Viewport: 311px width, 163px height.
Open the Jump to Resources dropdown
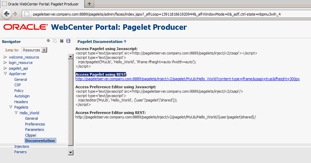tap(34, 50)
